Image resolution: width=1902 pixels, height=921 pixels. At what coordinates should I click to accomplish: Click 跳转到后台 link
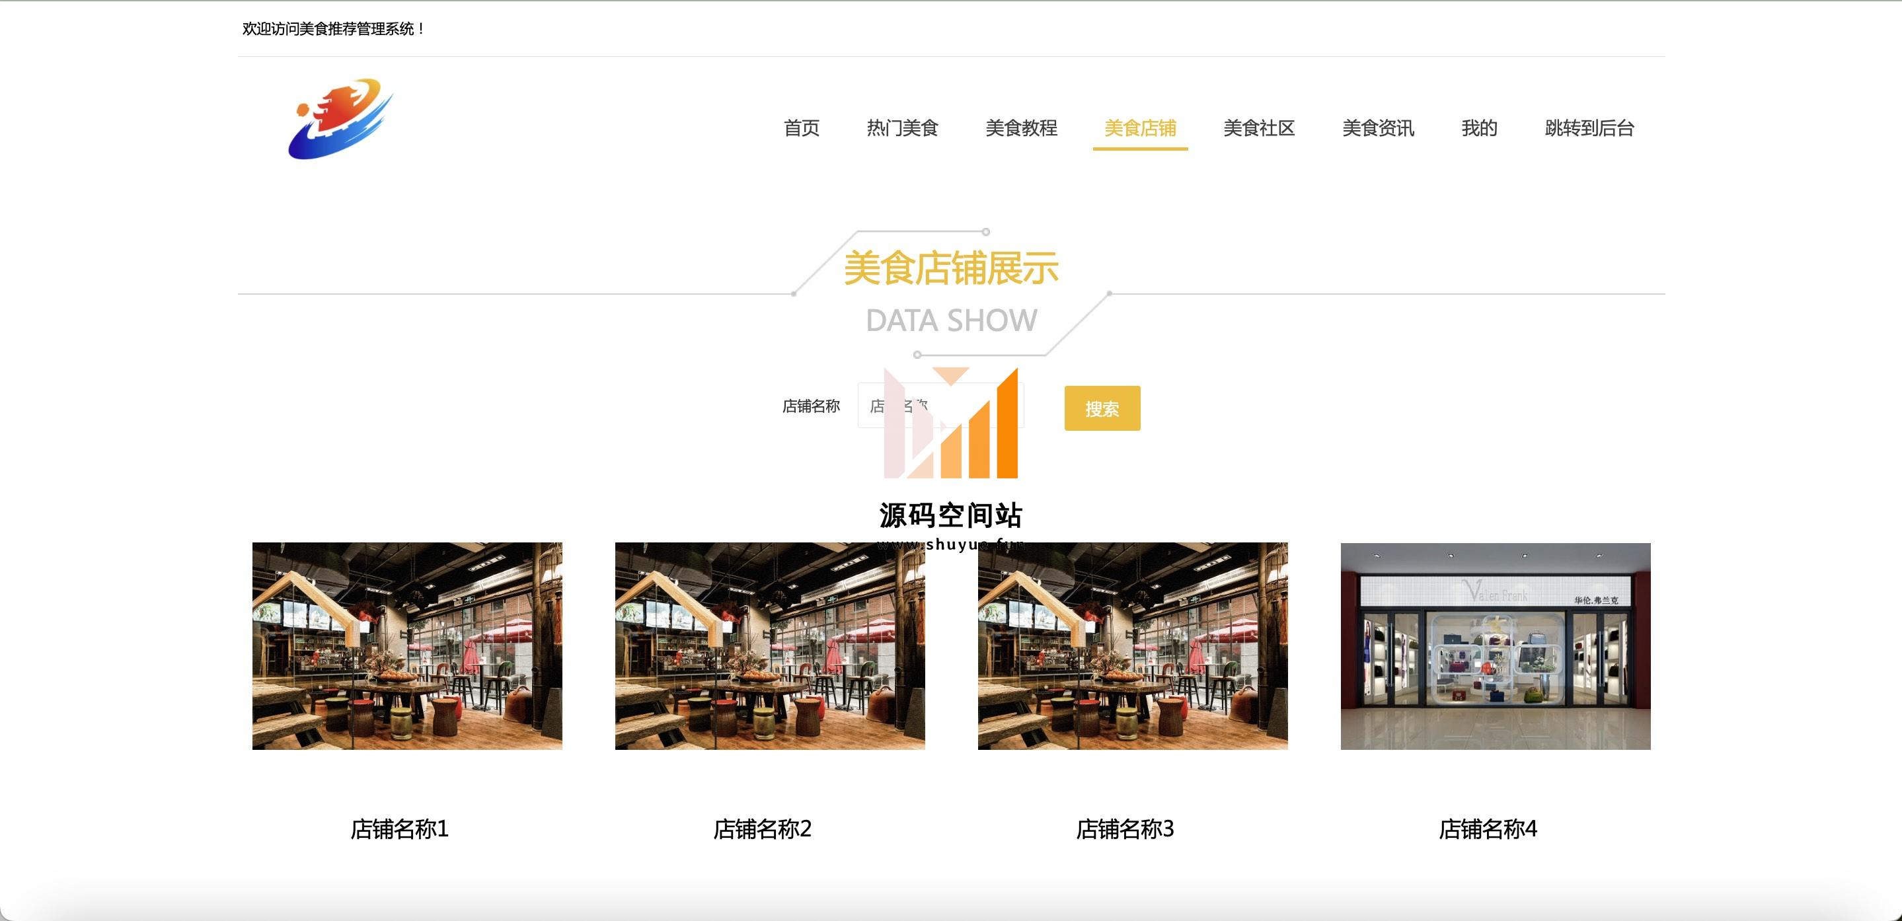[1589, 128]
